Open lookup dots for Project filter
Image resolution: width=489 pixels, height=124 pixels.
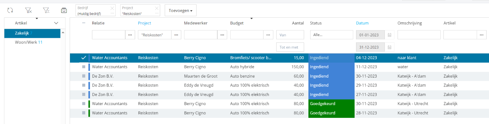(x=176, y=35)
